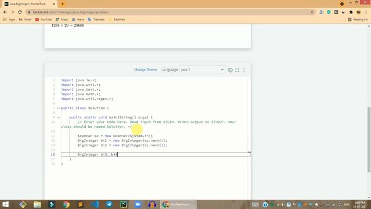
Task: Open Chrome's three-dot menu
Action: (366, 12)
